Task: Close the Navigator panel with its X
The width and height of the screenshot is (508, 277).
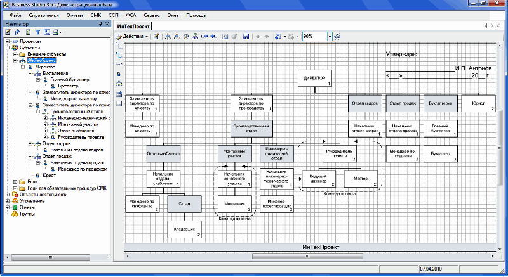Action: click(x=107, y=24)
